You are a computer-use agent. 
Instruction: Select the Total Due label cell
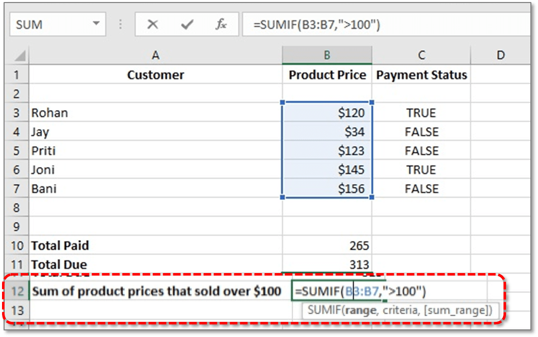(x=155, y=264)
